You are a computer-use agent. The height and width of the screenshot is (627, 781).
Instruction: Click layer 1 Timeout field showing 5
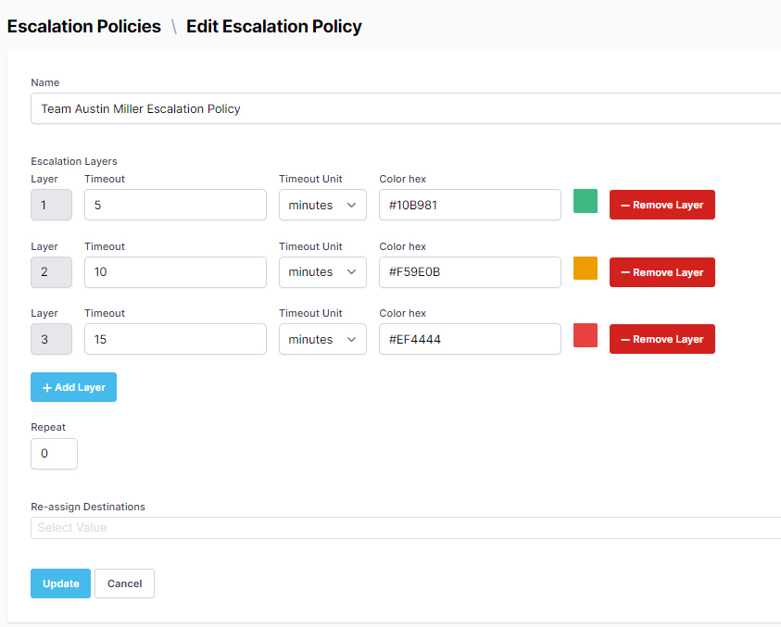175,205
